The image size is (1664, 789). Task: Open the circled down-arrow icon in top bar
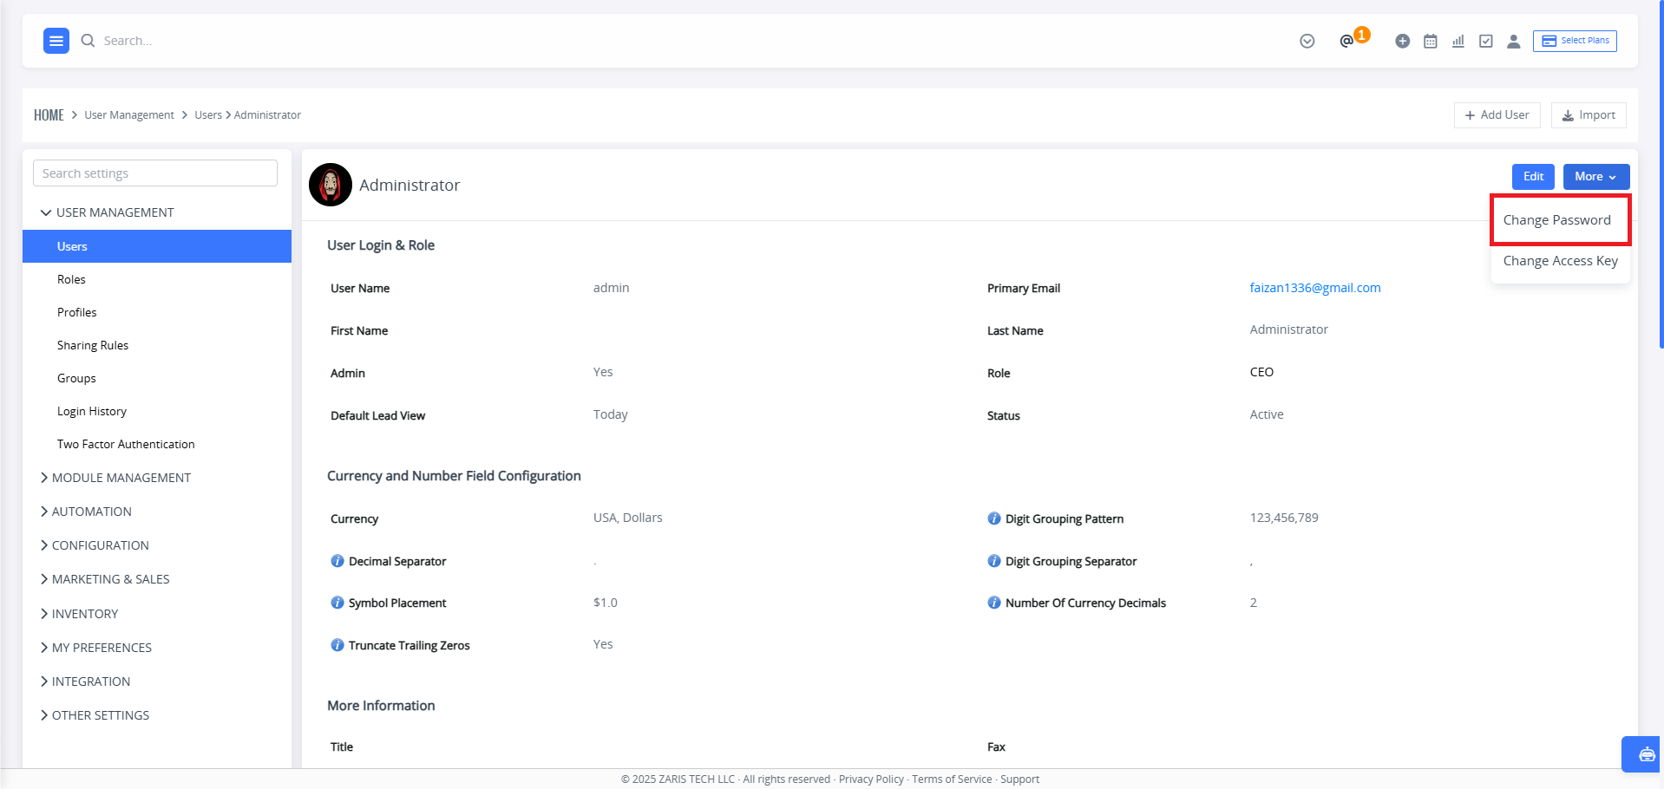1307,41
